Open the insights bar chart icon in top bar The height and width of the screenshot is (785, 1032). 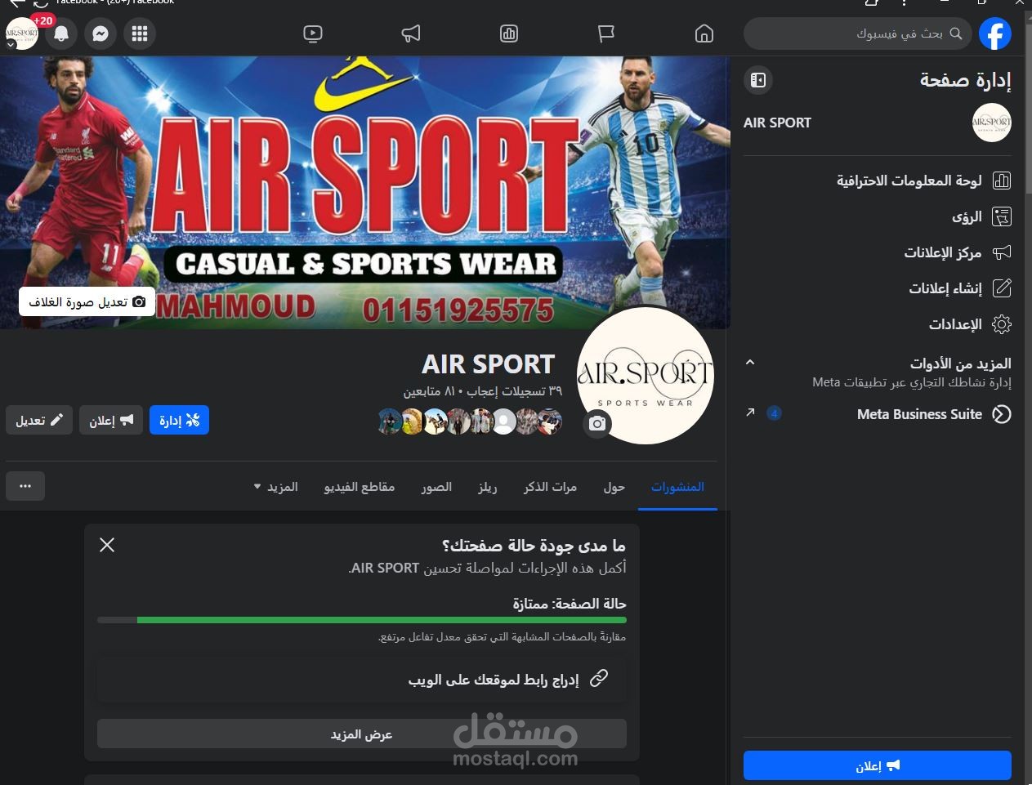[x=508, y=33]
